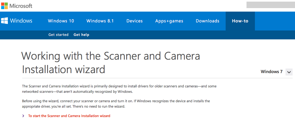
Task: Click the Microsoft four-color logo icon
Action: (x=5, y=6)
